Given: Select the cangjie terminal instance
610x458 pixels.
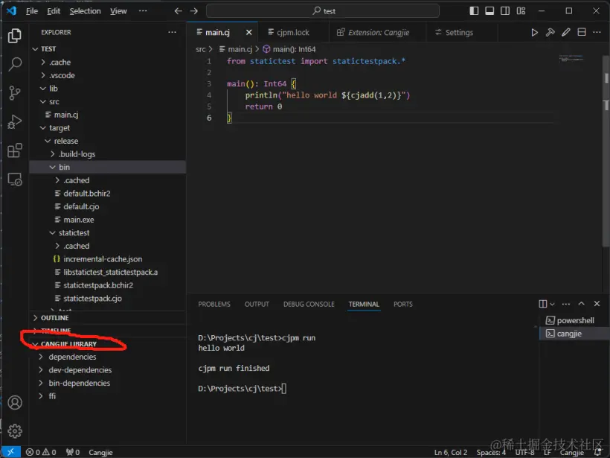Looking at the screenshot, I should 574,334.
